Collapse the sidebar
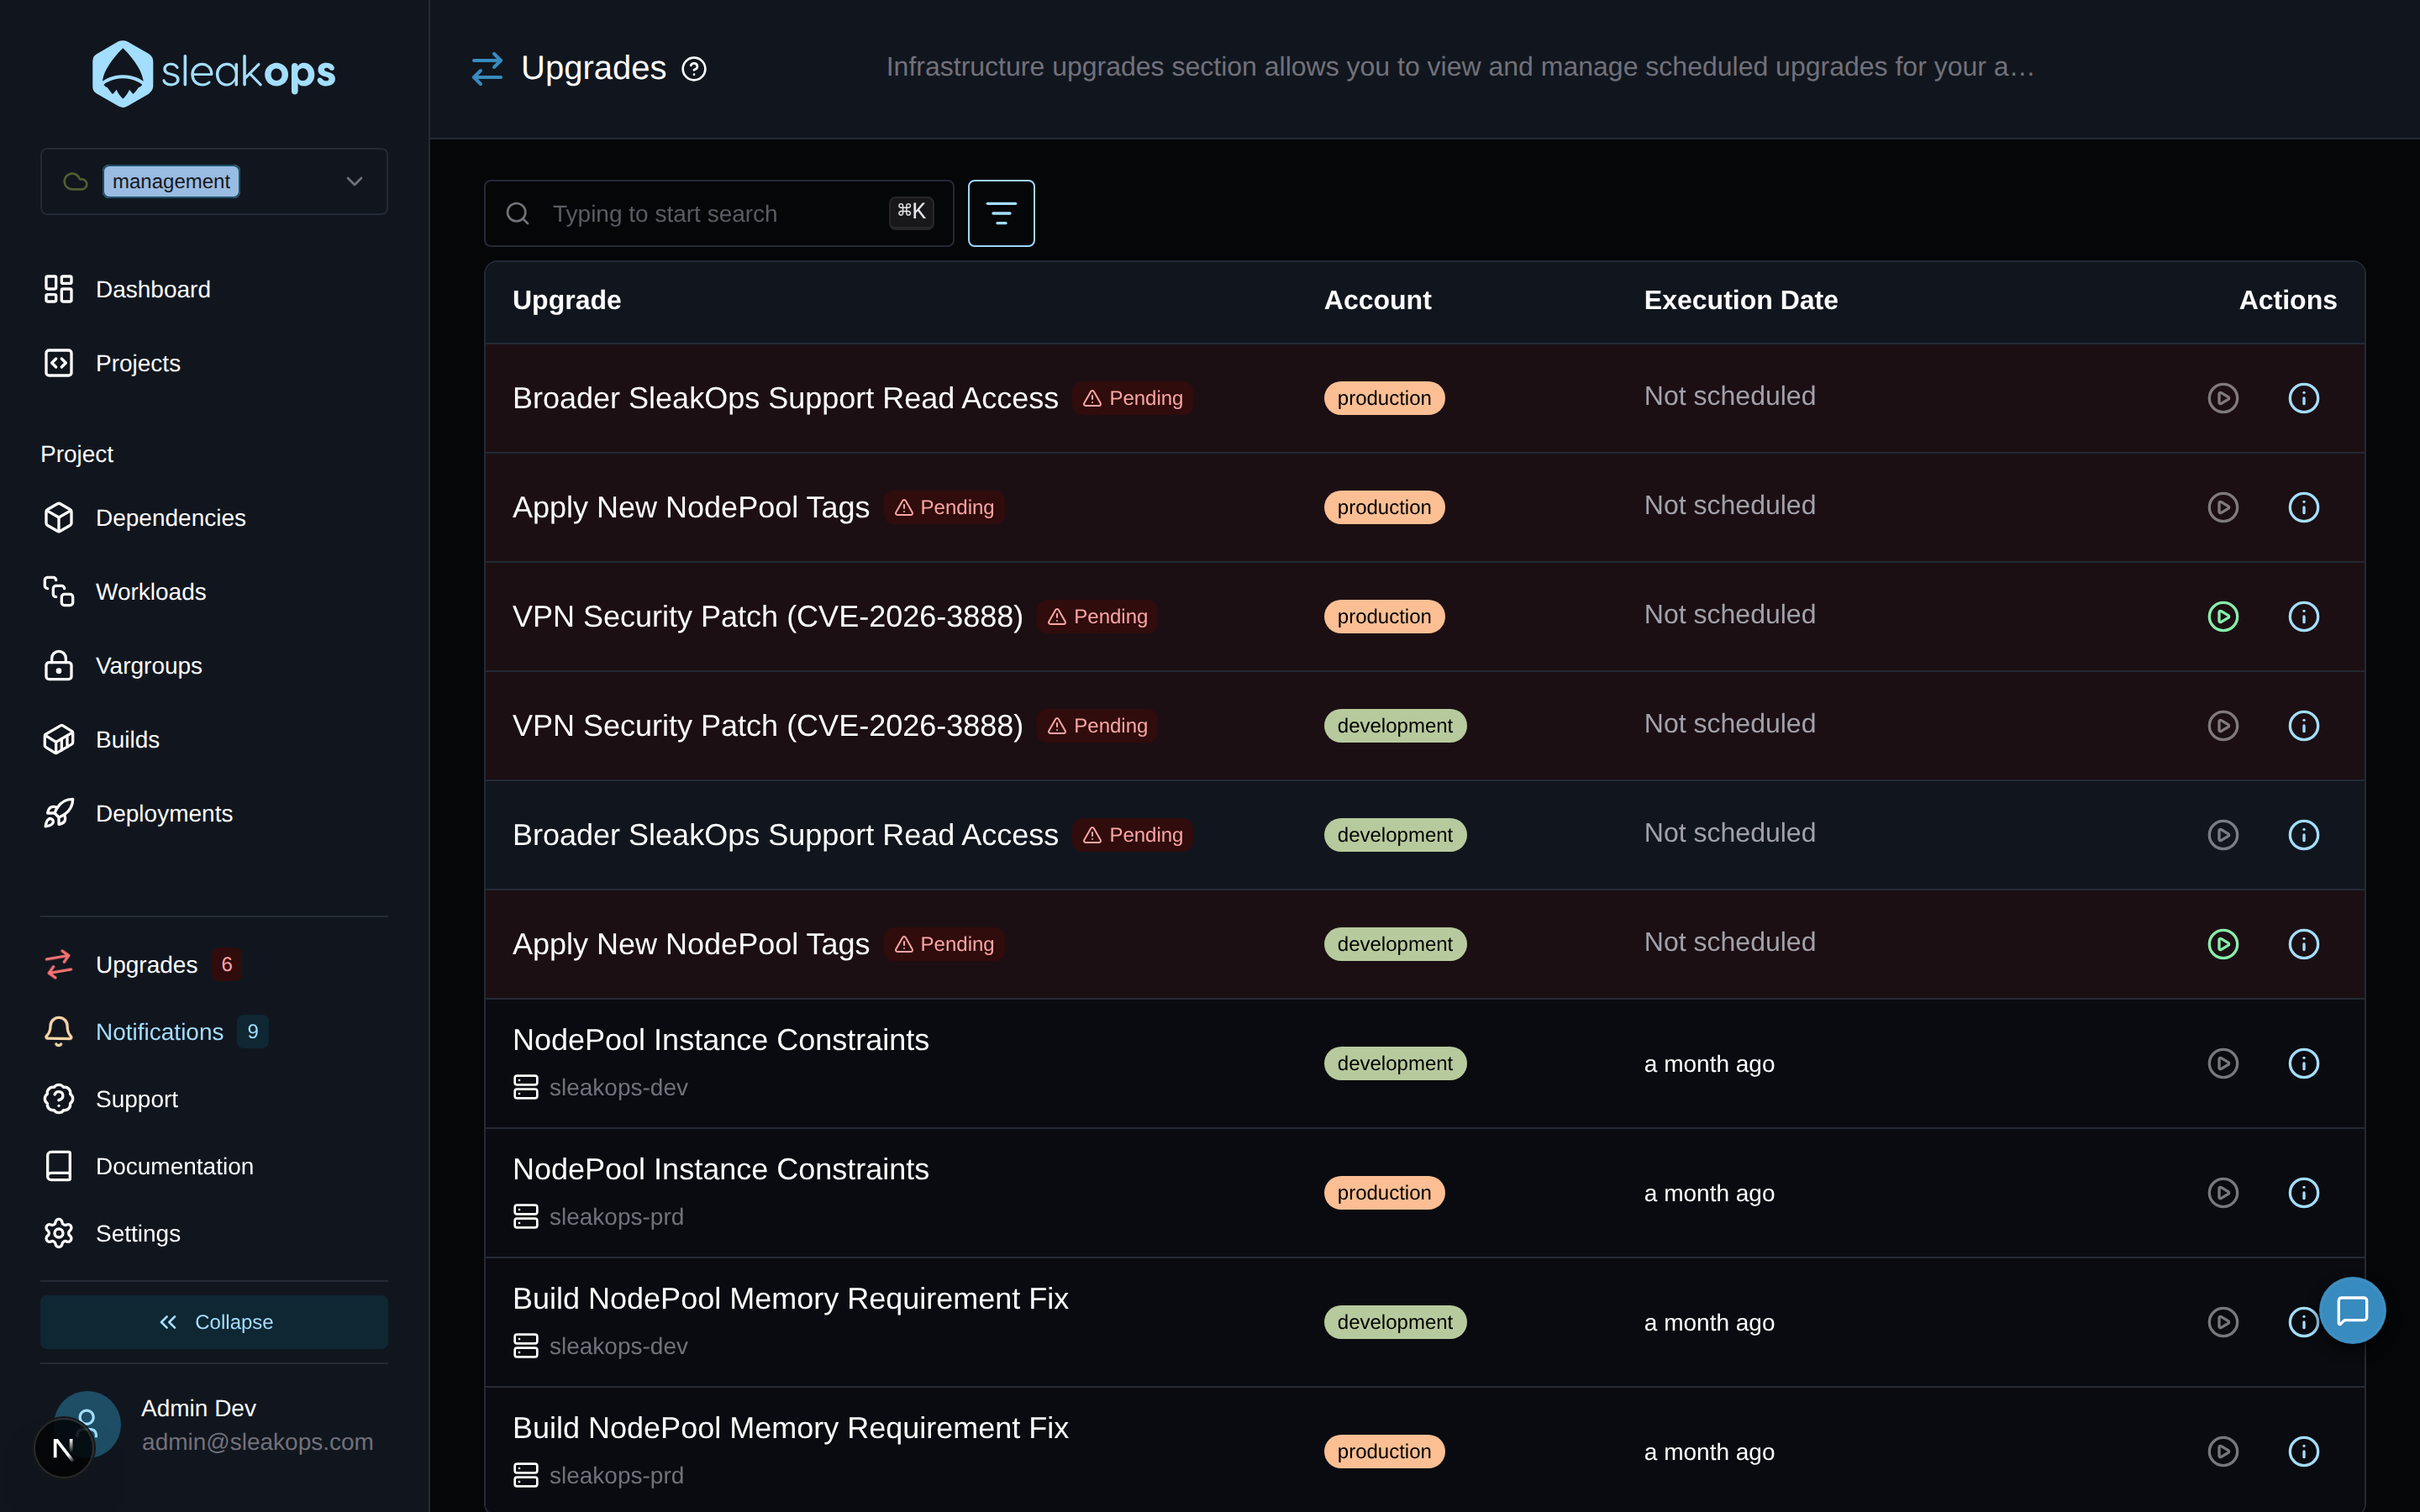Screen dimensions: 2420x1512 click(x=214, y=1322)
